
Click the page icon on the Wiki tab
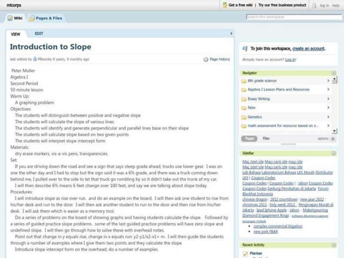point(9,18)
